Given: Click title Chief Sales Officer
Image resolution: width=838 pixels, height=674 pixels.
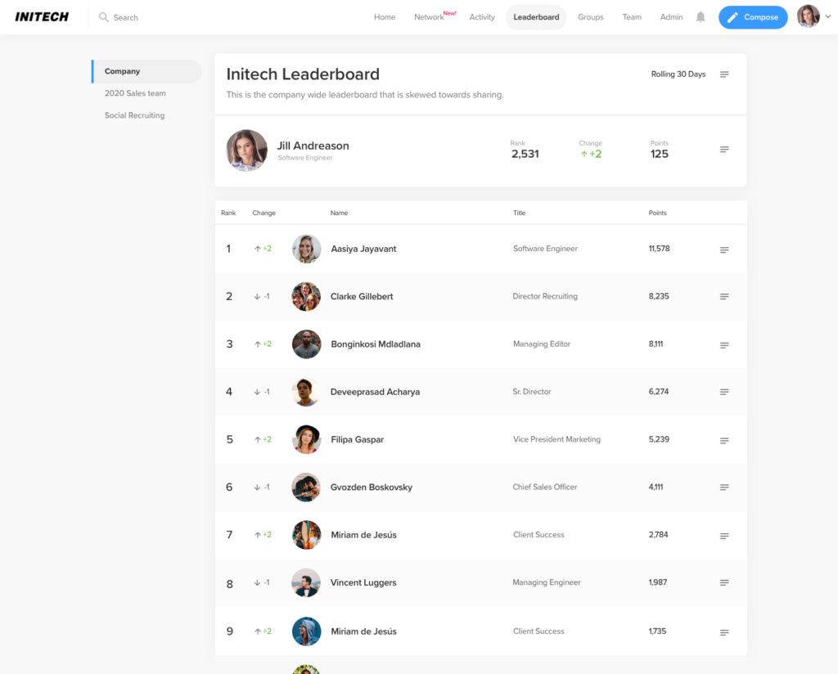Looking at the screenshot, I should pyautogui.click(x=544, y=487).
